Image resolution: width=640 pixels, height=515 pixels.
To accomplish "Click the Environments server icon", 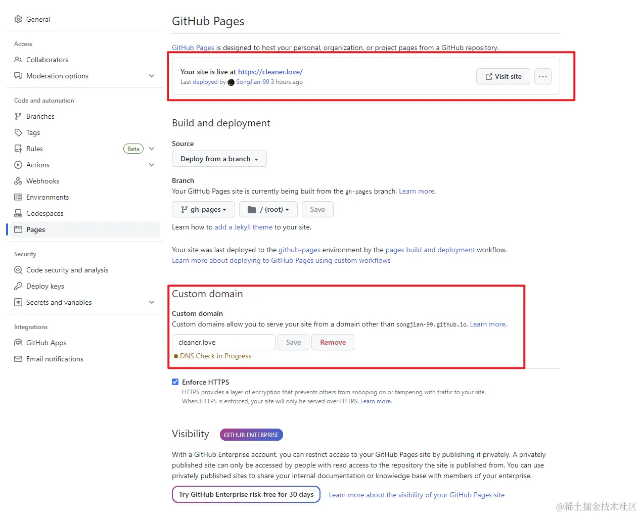I will tap(18, 197).
